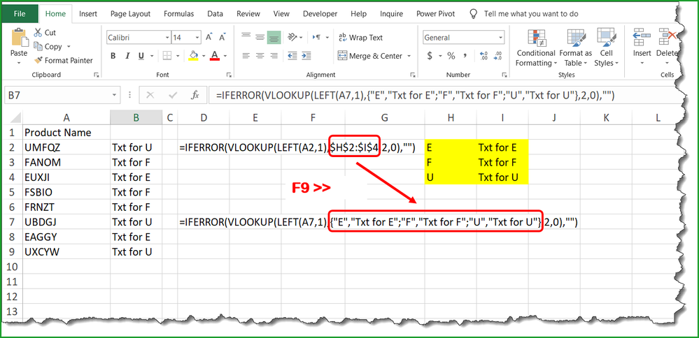Toggle Underline formatting
Viewport: 699px width, 338px height.
point(141,56)
